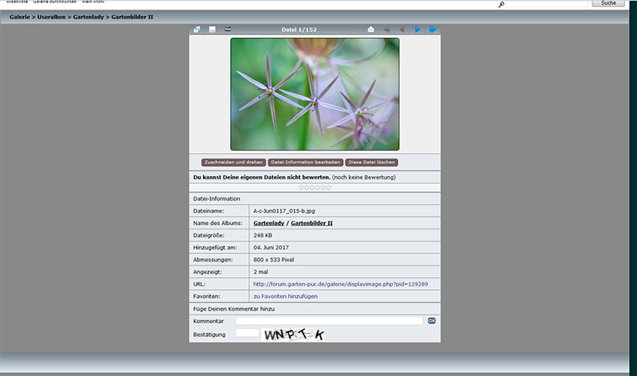Click the magnifier search icon

click(502, 5)
